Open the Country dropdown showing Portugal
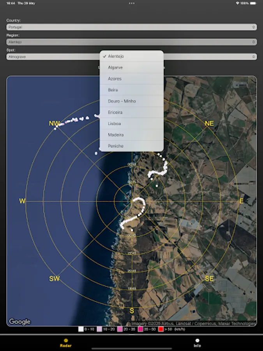Image resolution: width=263 pixels, height=351 pixels. tap(132, 27)
